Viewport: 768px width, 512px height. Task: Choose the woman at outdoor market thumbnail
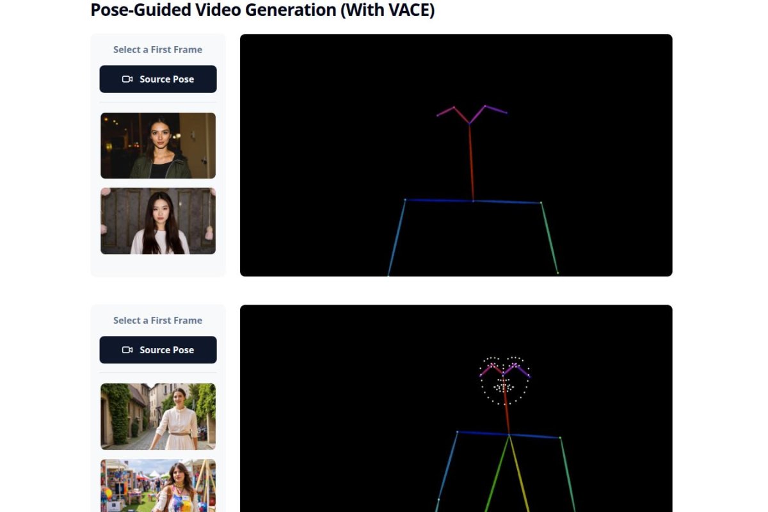click(x=158, y=485)
